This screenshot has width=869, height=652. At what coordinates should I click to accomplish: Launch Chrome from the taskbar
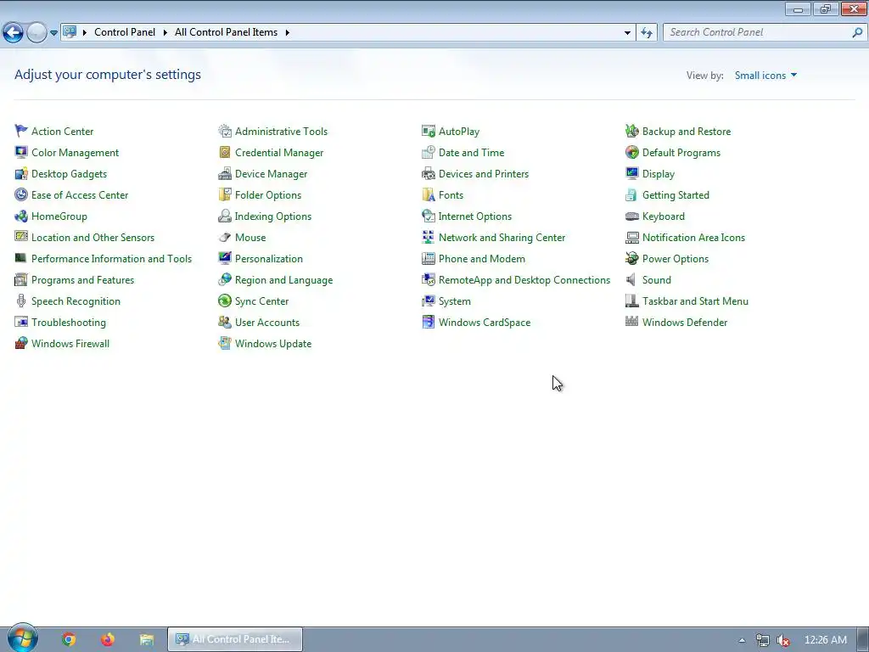[x=69, y=639]
